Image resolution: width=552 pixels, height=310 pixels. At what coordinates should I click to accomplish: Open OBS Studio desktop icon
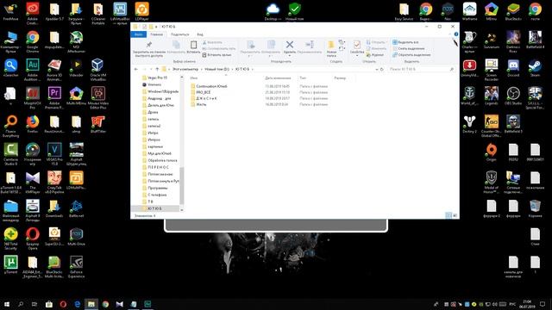513,96
